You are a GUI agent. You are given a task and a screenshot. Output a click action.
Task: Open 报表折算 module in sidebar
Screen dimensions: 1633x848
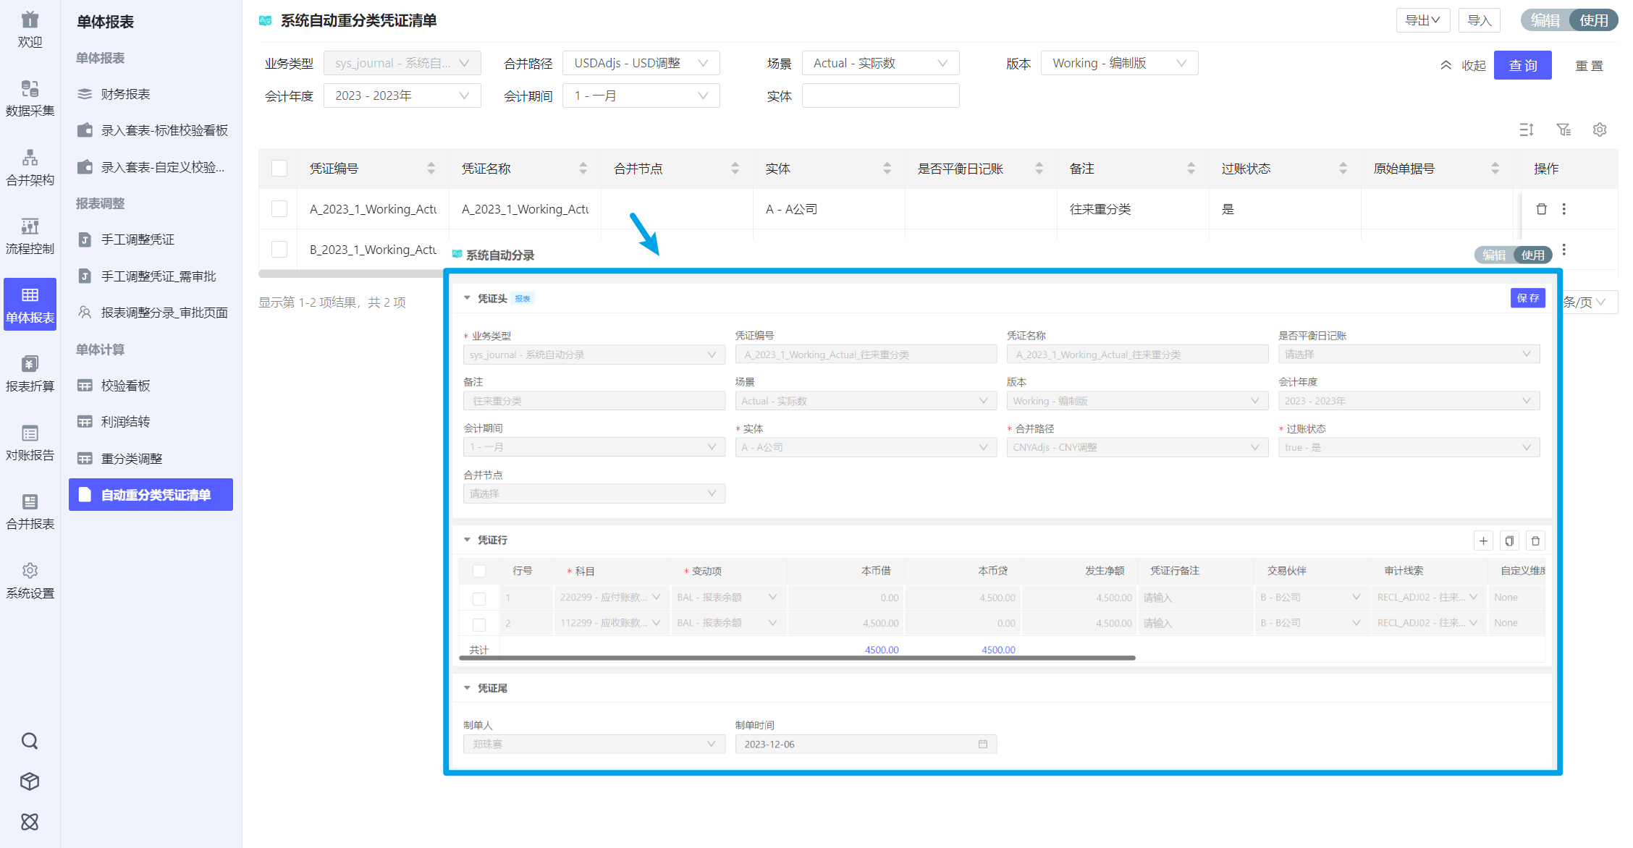tap(30, 373)
